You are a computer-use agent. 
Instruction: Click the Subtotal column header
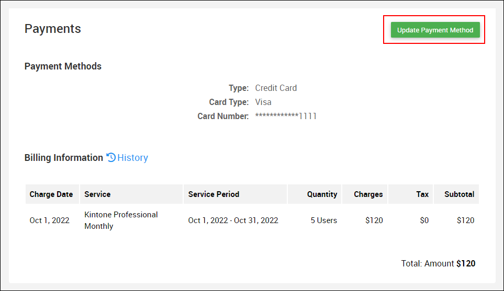pyautogui.click(x=459, y=194)
